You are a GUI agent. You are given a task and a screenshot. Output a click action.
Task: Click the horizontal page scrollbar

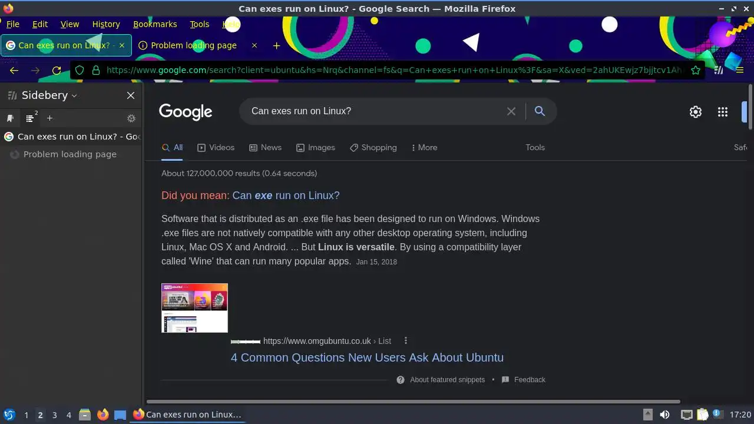(414, 402)
